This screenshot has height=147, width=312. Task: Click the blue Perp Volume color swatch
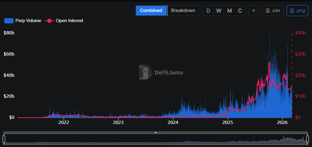9,21
